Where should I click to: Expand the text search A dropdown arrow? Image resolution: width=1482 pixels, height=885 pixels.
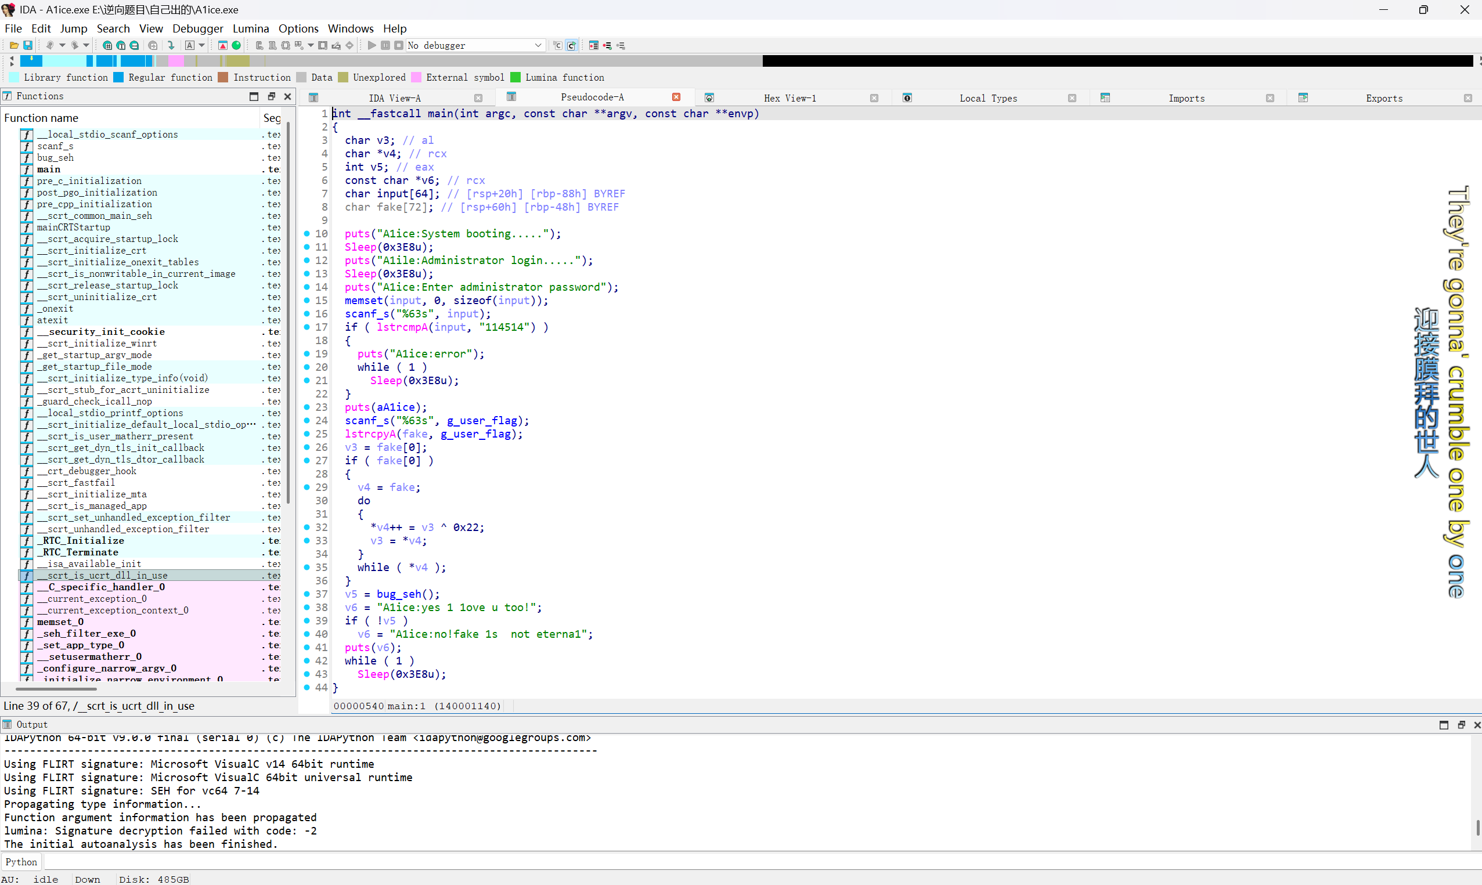pos(201,45)
